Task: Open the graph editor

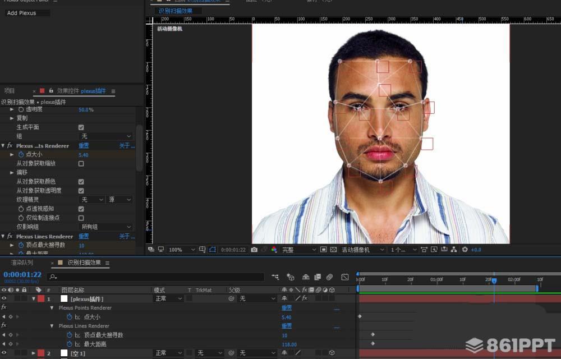Action: tap(345, 277)
